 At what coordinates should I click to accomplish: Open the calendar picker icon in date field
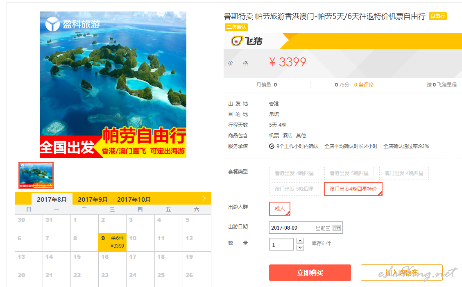click(337, 228)
